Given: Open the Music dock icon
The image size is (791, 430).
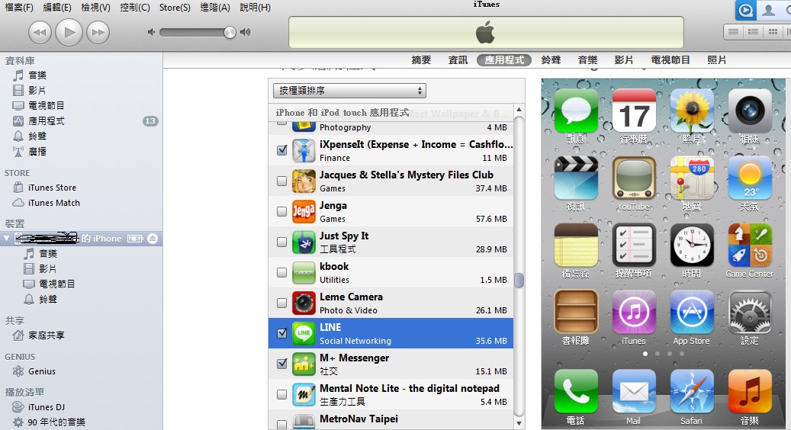Looking at the screenshot, I should pyautogui.click(x=750, y=392).
